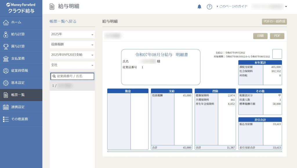
Task: Click the notification bell icon
Action: pos(199,7)
